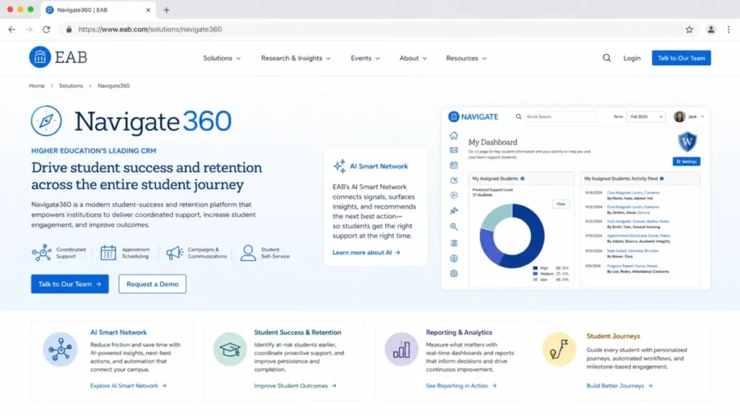
Task: Click the View button on donut chart
Action: 561,204
